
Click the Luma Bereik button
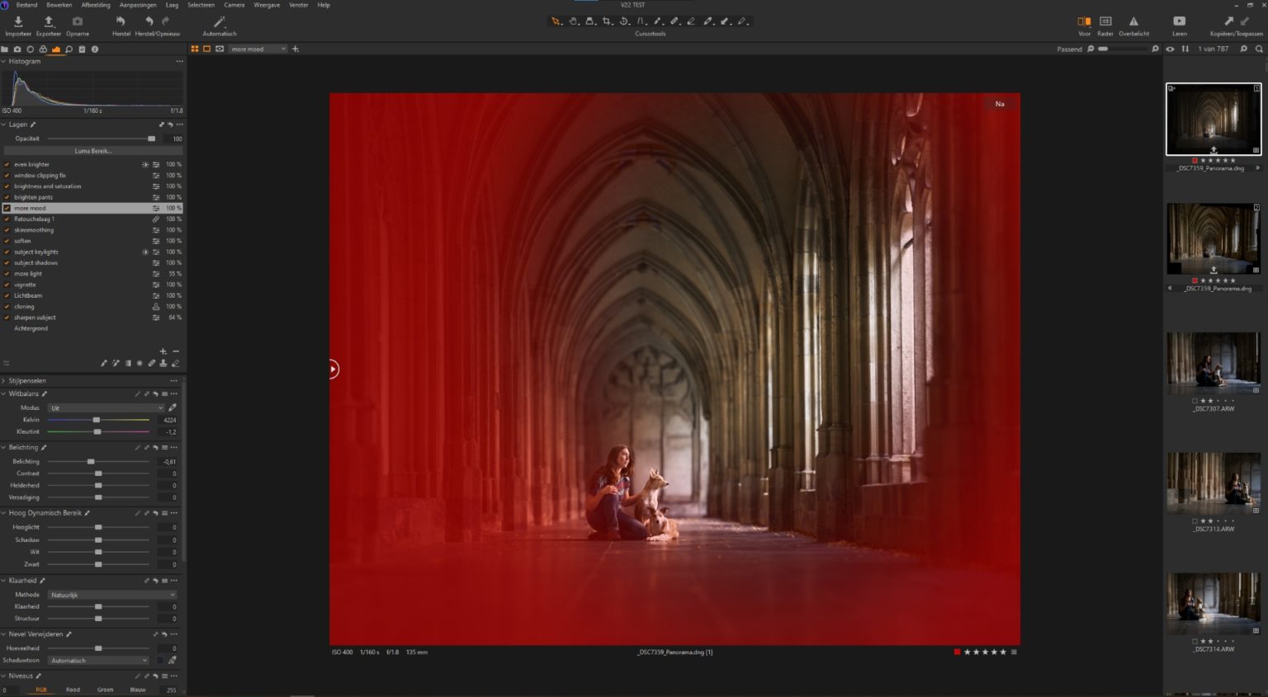[92, 151]
